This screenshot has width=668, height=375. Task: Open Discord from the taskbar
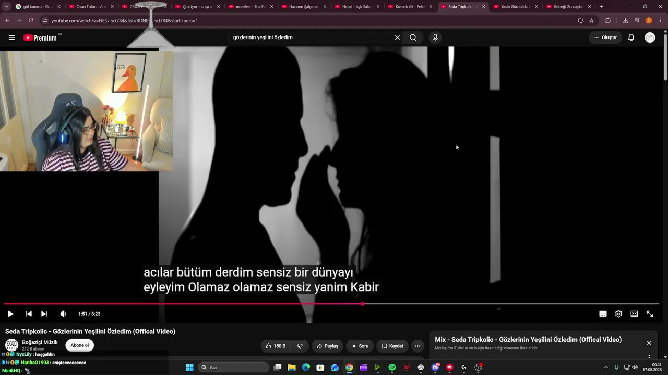pyautogui.click(x=435, y=367)
